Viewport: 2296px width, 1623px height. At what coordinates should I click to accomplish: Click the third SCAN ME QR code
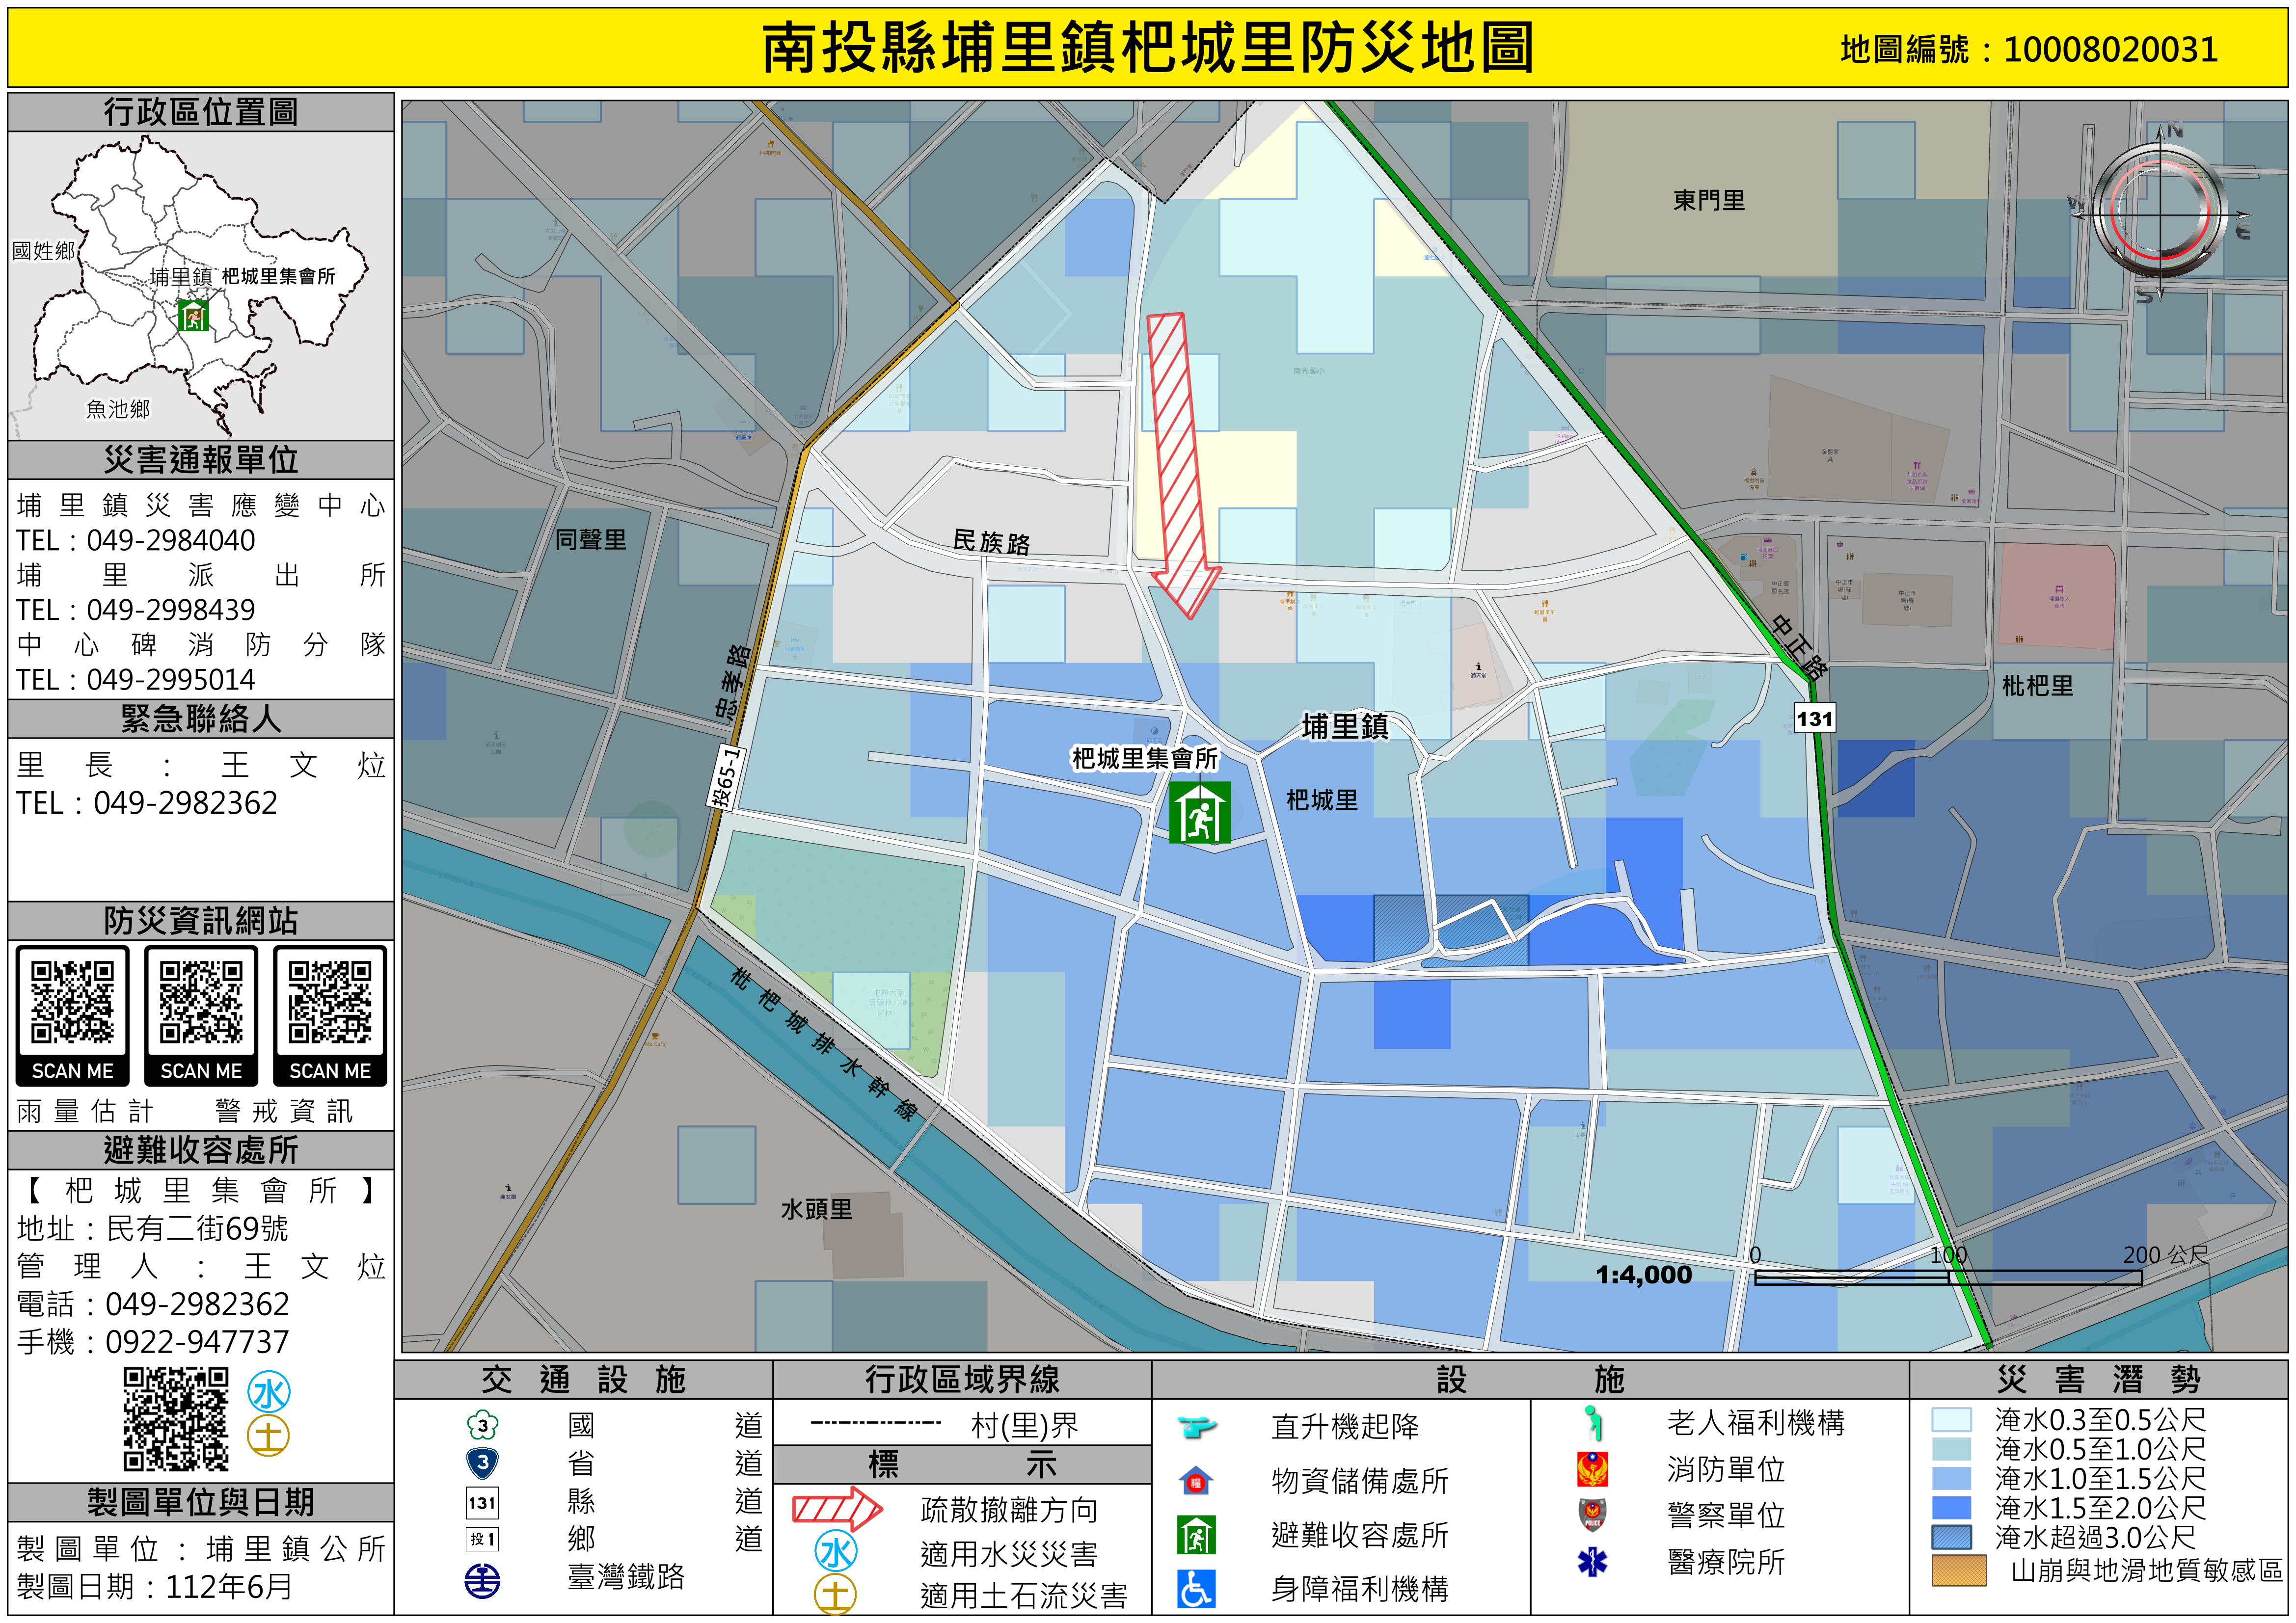point(330,1003)
